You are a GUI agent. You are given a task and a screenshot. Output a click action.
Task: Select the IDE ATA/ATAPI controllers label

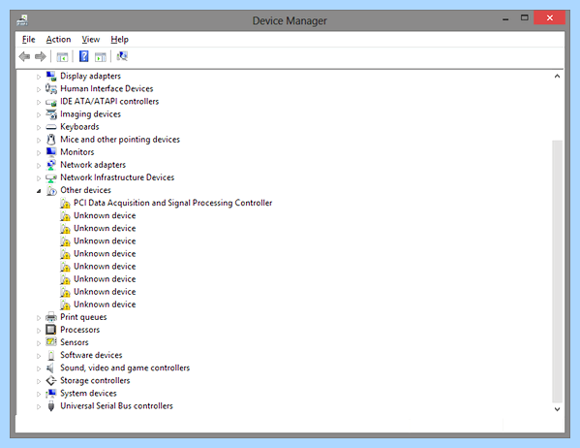tap(109, 102)
